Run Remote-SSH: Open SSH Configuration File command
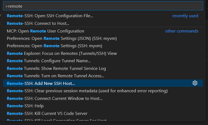This screenshot has height=125, width=208. pyautogui.click(x=50, y=16)
